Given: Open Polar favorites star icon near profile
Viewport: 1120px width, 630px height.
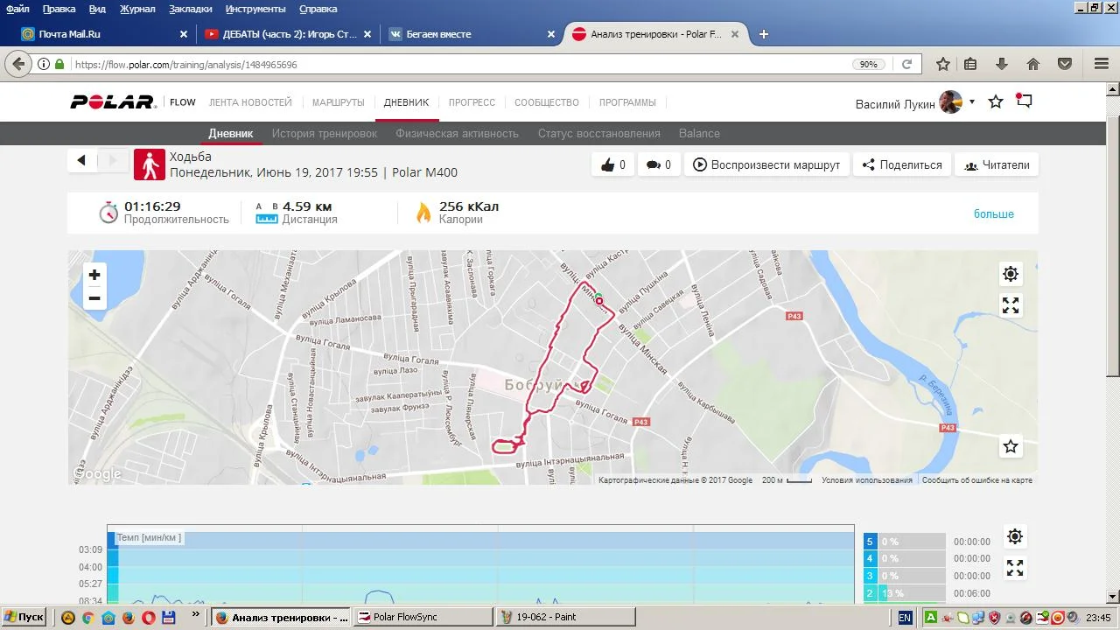Looking at the screenshot, I should pyautogui.click(x=996, y=101).
